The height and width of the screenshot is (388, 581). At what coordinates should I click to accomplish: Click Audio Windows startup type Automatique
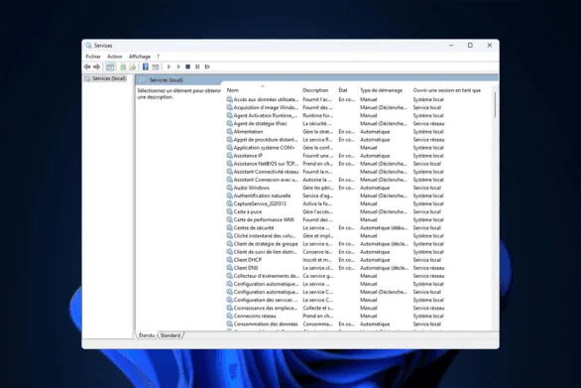coord(375,188)
